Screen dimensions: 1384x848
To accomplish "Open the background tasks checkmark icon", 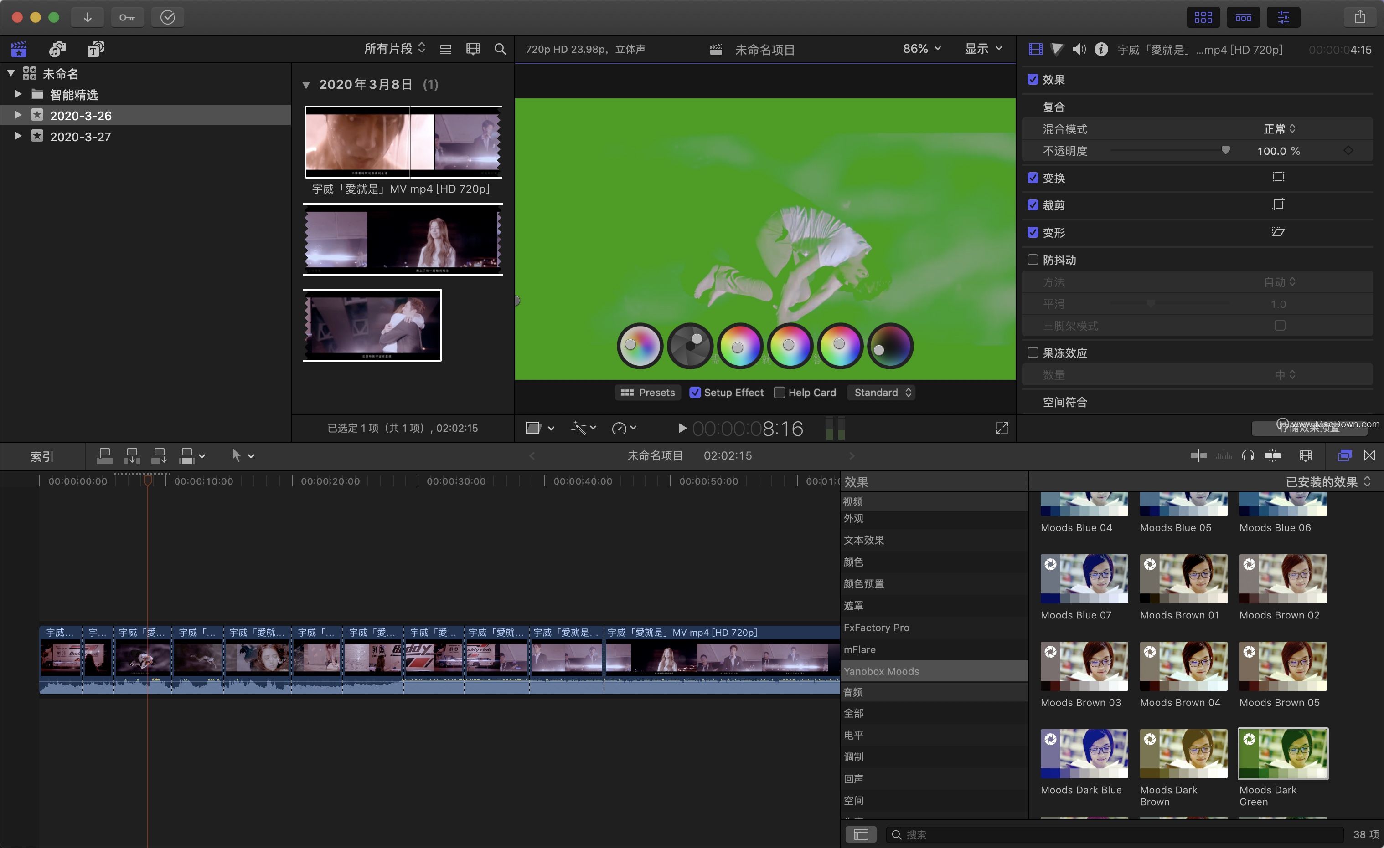I will click(x=167, y=17).
